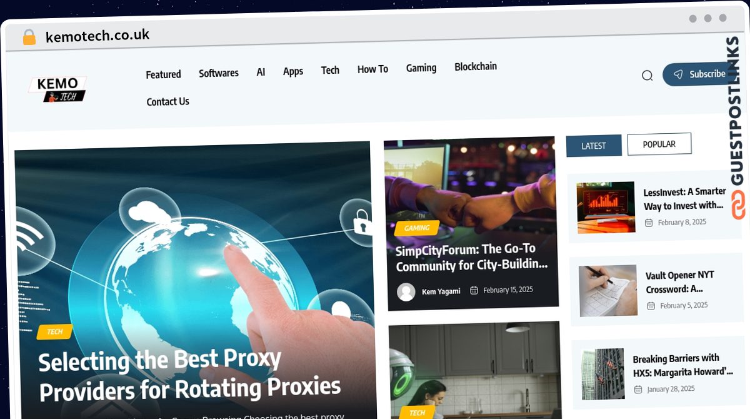Open Vault Opener NYT Crossword article
Image resolution: width=750 pixels, height=419 pixels.
(x=679, y=282)
